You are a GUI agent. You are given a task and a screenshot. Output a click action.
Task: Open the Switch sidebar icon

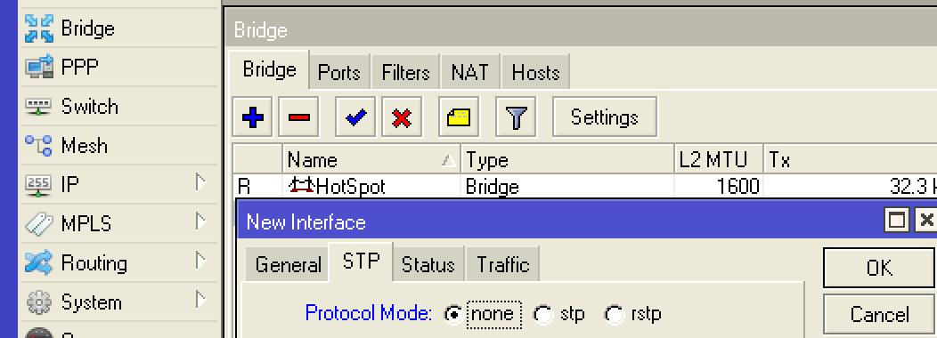pyautogui.click(x=39, y=107)
